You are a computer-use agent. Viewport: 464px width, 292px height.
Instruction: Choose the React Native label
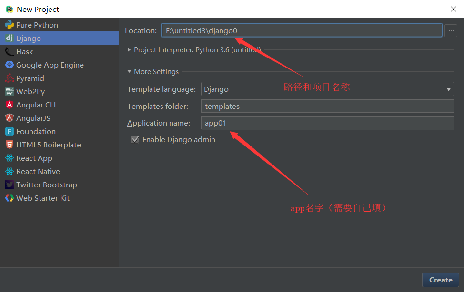38,171
